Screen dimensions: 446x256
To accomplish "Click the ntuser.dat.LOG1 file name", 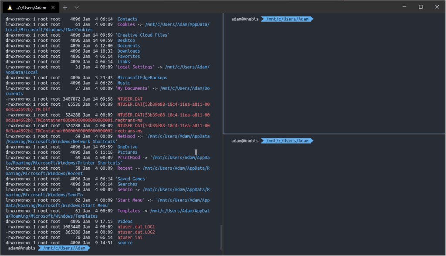I will [136, 227].
